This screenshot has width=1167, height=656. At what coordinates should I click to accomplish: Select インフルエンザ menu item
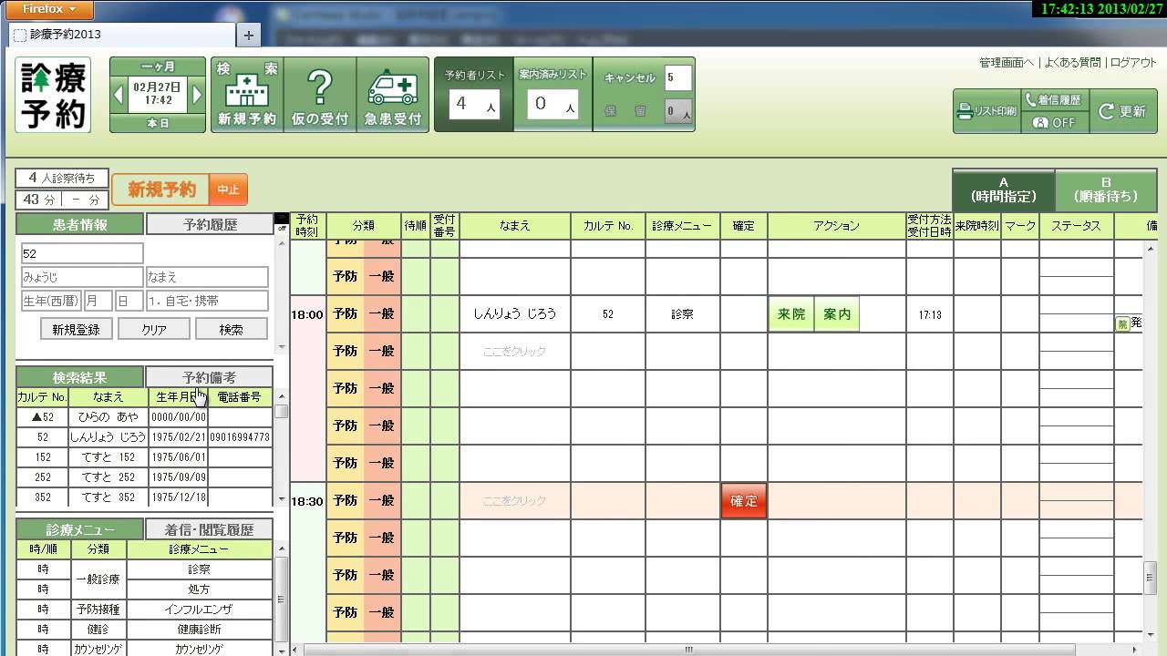199,610
